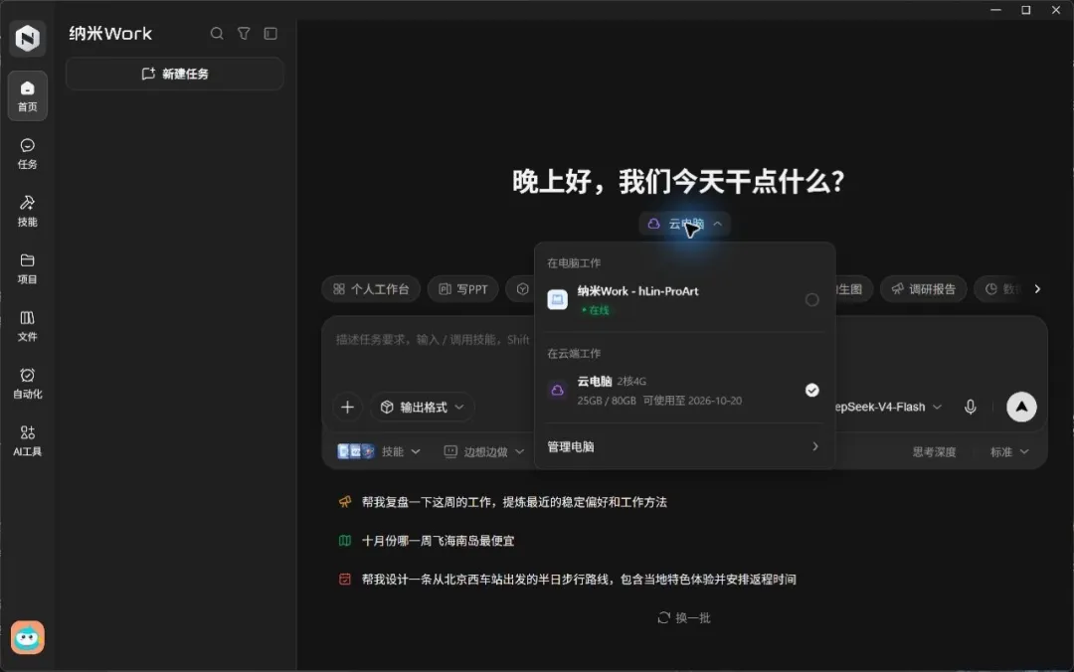Viewport: 1074px width, 672px height.
Task: Click the 新建任务 button
Action: pos(175,74)
